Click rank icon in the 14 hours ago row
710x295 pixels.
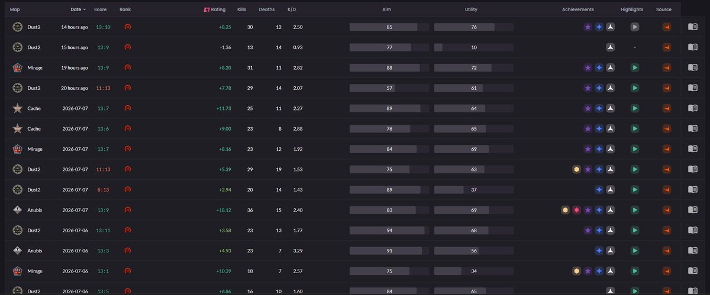click(127, 27)
